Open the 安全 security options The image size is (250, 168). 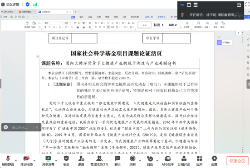66,160
